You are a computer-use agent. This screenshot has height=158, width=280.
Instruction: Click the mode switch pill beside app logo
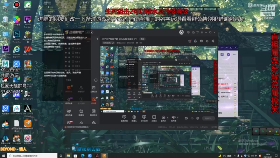[90, 32]
